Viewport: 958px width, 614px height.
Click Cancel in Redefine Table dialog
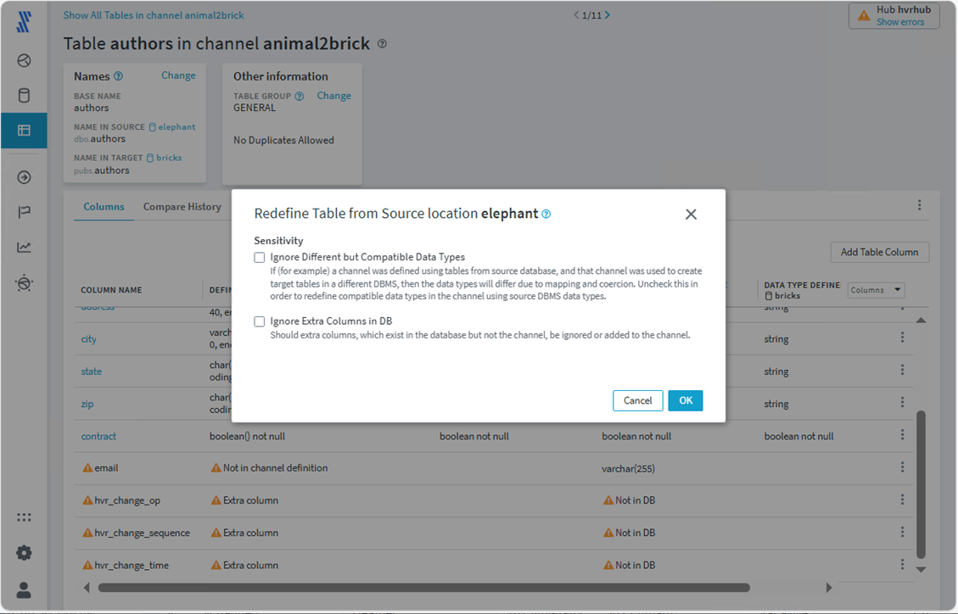(638, 400)
